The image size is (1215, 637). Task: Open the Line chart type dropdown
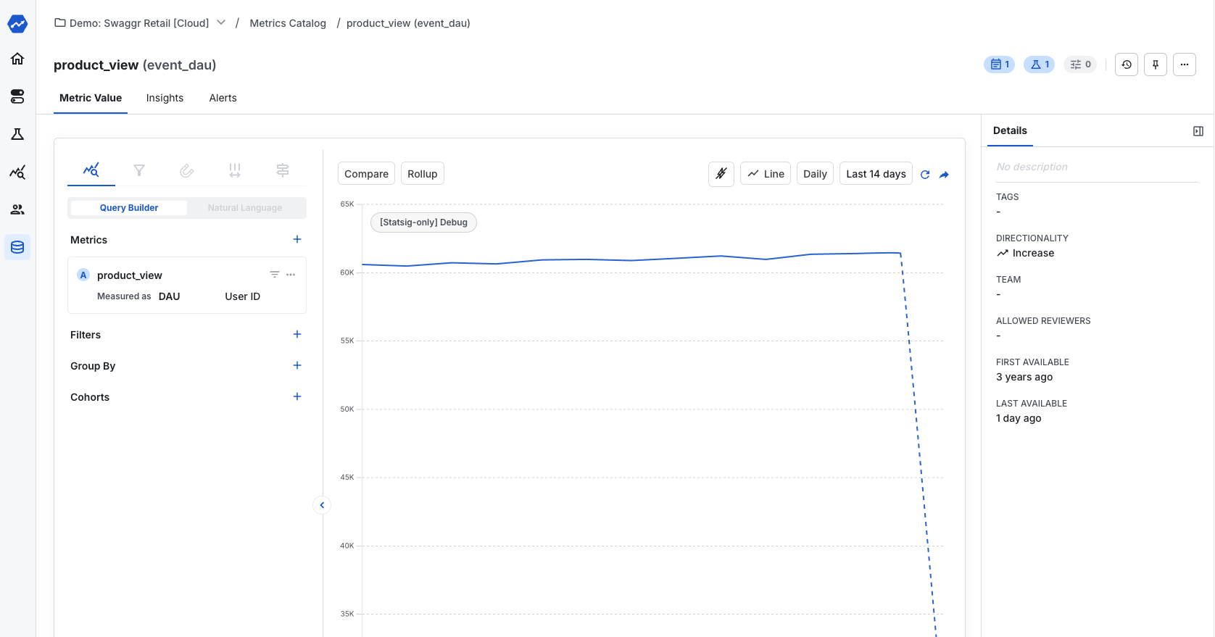pos(766,174)
